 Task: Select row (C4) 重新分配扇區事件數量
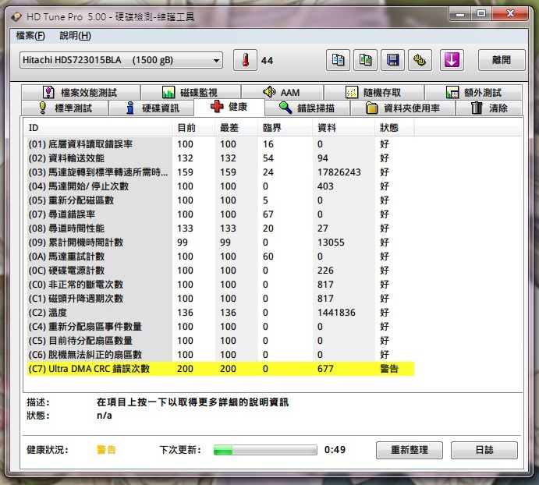(220, 327)
